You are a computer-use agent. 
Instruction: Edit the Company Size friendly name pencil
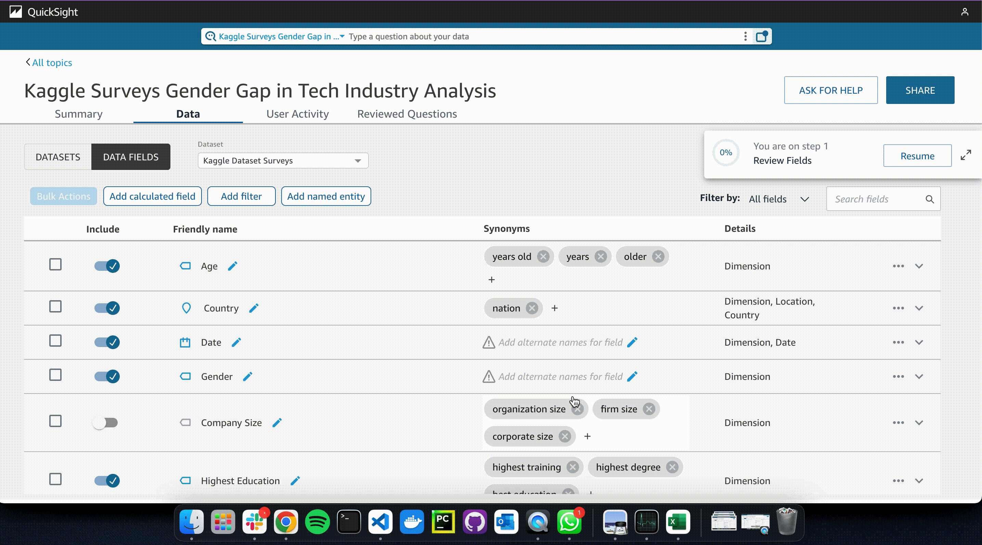tap(277, 422)
